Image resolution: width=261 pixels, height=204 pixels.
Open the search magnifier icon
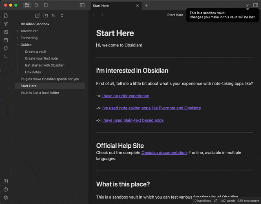(x=36, y=5)
